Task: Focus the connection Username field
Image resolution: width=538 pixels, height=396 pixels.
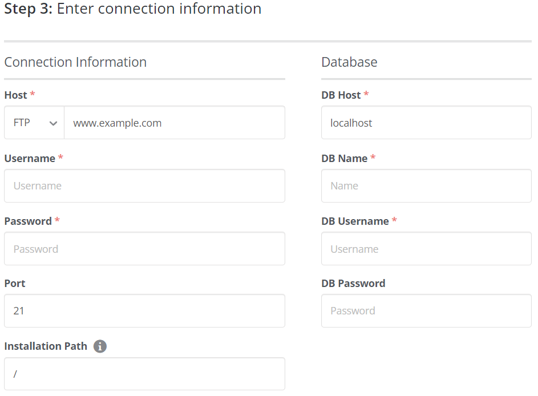Action: (x=144, y=186)
